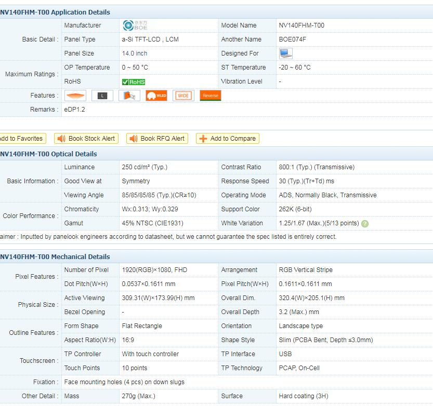Click the ADS, Normally Black, Transmissive value
433x406 pixels.
tap(328, 195)
